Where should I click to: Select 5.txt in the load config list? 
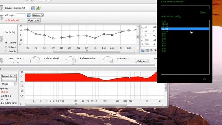point(185,41)
